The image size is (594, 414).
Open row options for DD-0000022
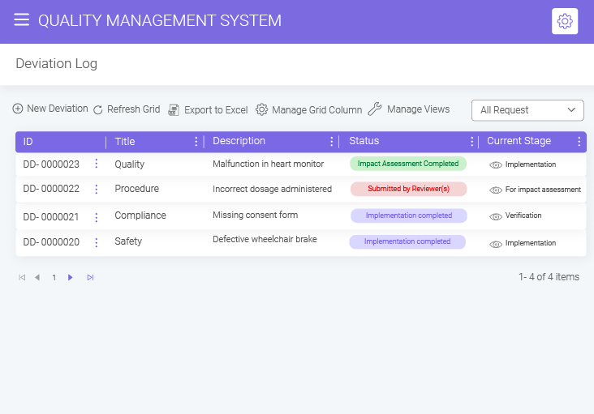[x=97, y=189]
